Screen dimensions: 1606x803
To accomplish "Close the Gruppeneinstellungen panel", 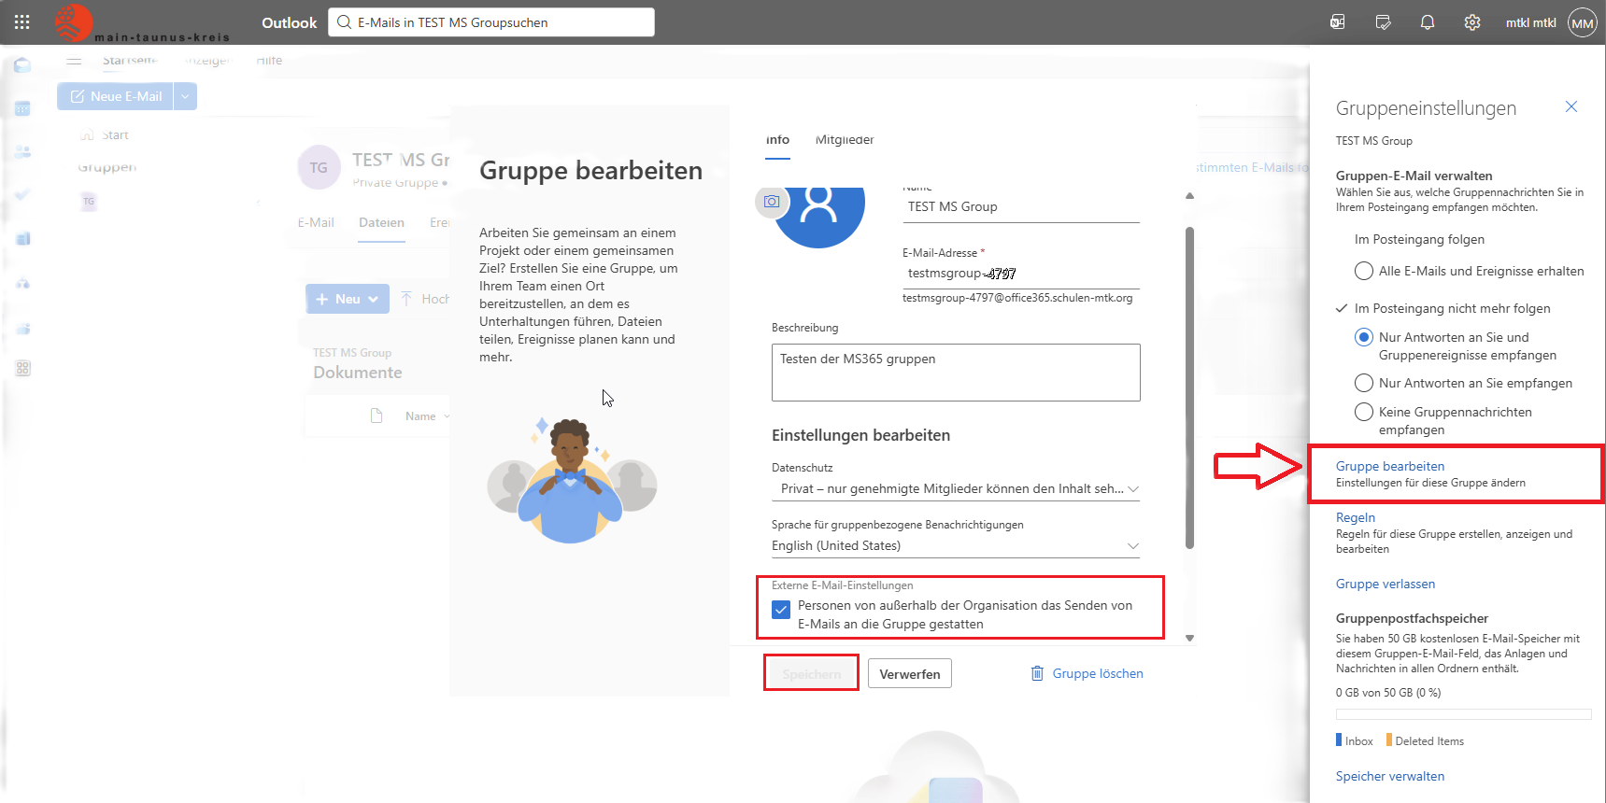I will (1571, 106).
